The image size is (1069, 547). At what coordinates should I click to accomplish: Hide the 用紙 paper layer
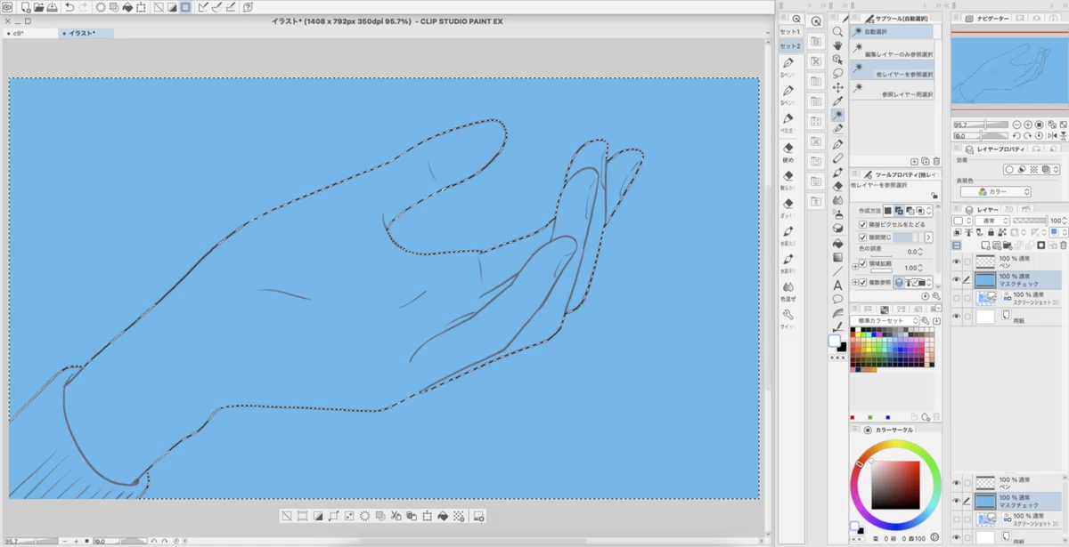click(957, 316)
